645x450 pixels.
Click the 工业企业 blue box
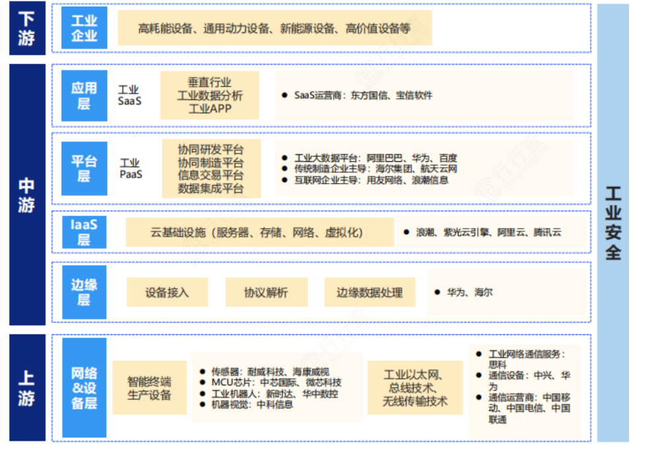point(84,28)
